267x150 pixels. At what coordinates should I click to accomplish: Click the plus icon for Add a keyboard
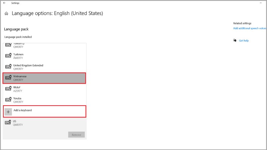[8, 112]
